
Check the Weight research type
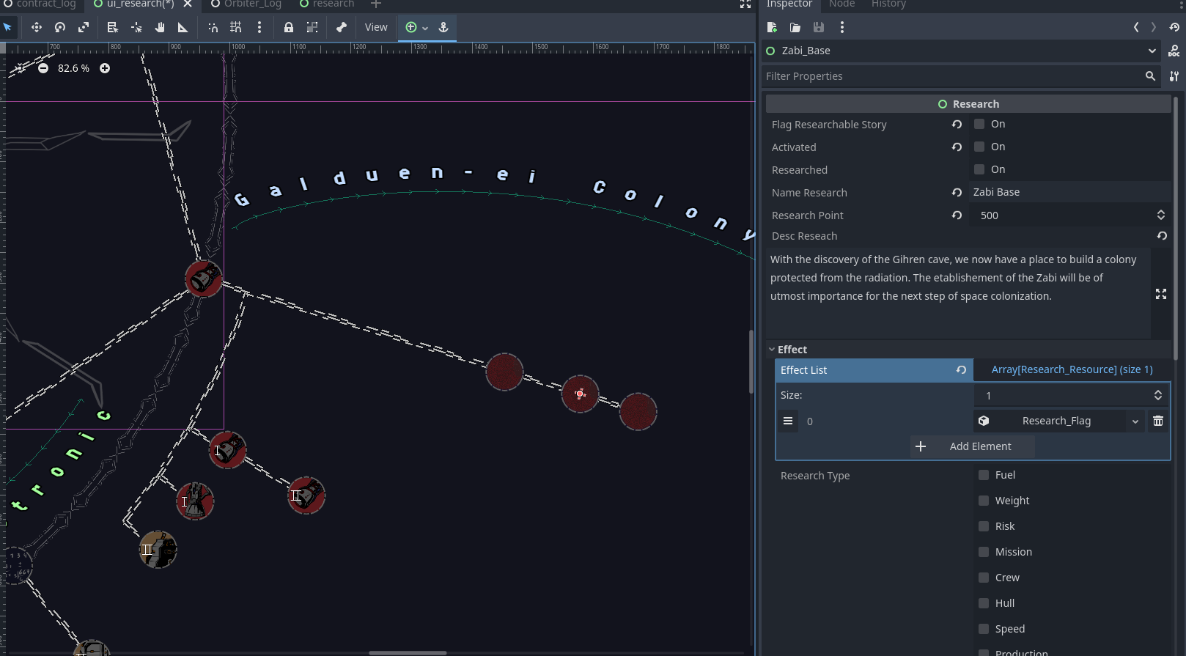984,501
